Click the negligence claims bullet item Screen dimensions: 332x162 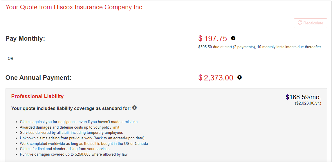tap(79, 122)
